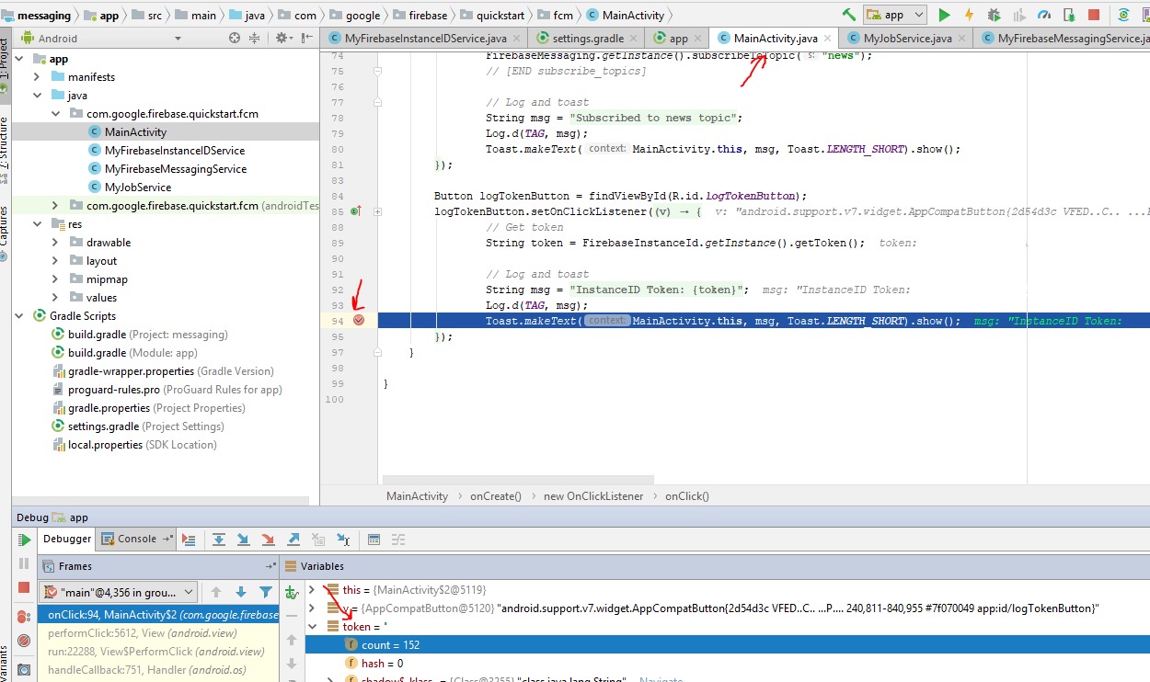Apply Changes with the lightning bolt icon
This screenshot has width=1150, height=682.
[969, 15]
